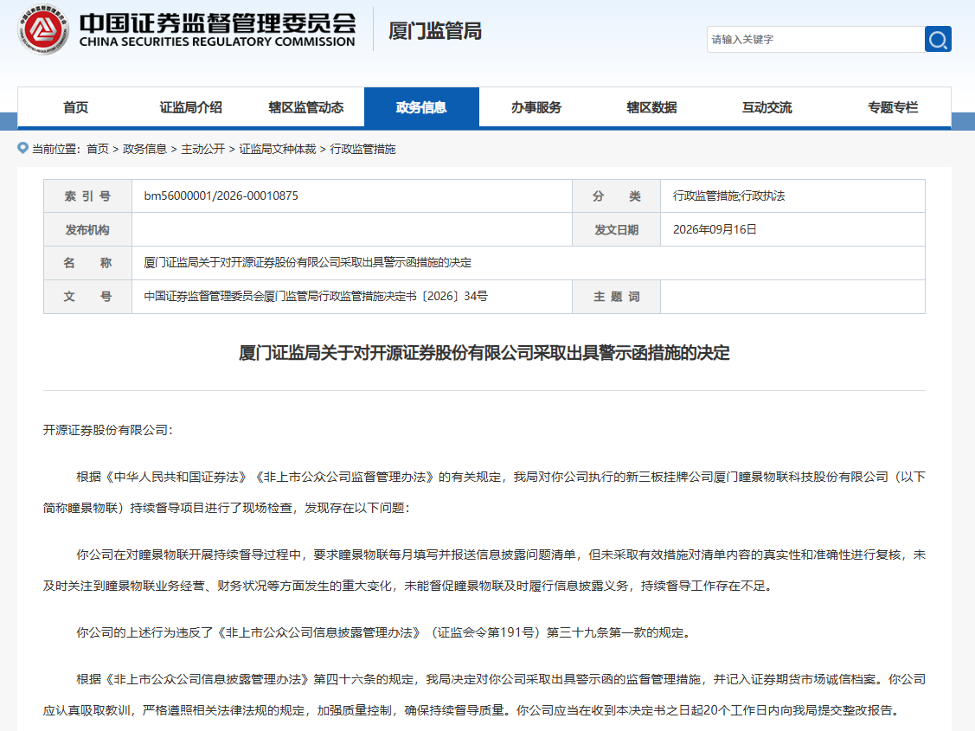Click the 主题词 label cell
975x731 pixels.
tap(616, 297)
